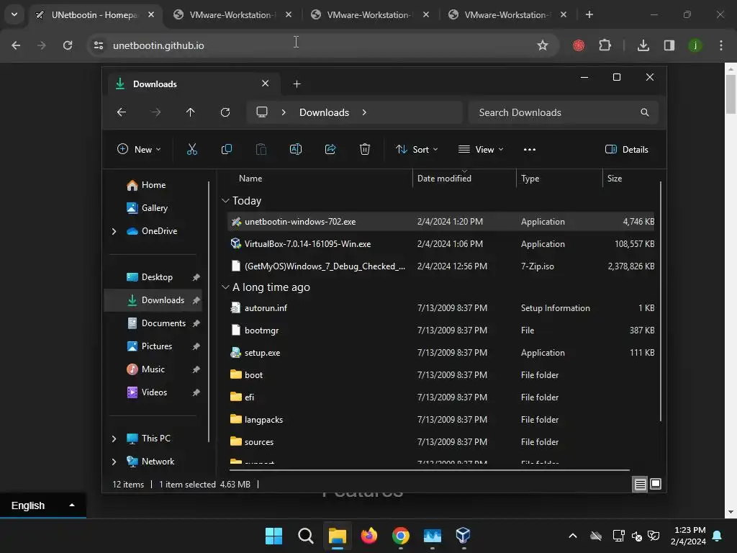Go back in File Explorer
The height and width of the screenshot is (553, 737).
[121, 112]
